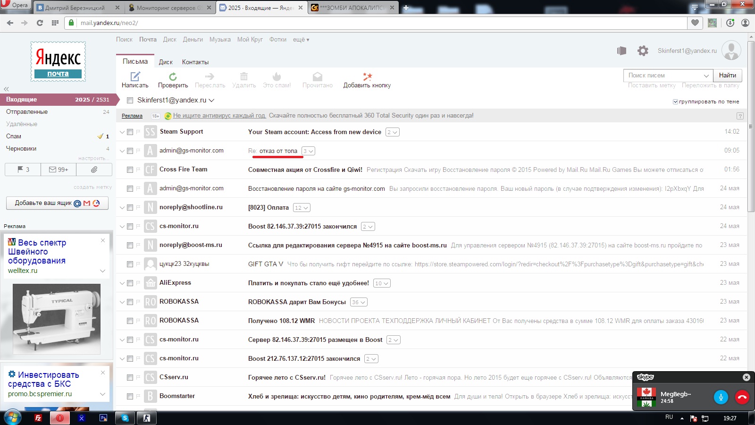Image resolution: width=755 pixels, height=425 pixels.
Task: Open the Яндекс почта logo
Action: coord(58,62)
